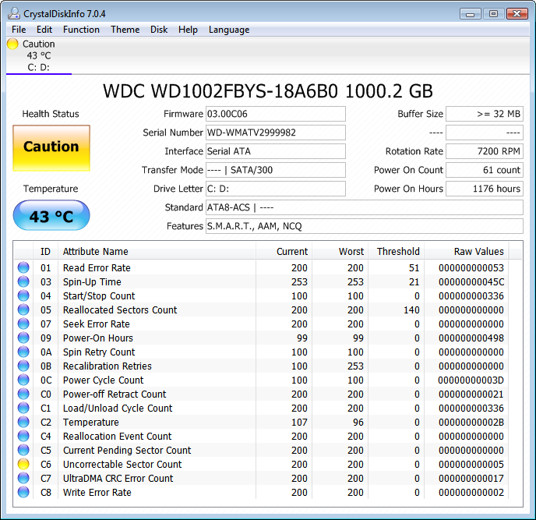Click the status orb for Write Error Rate
The width and height of the screenshot is (536, 520).
tap(23, 493)
